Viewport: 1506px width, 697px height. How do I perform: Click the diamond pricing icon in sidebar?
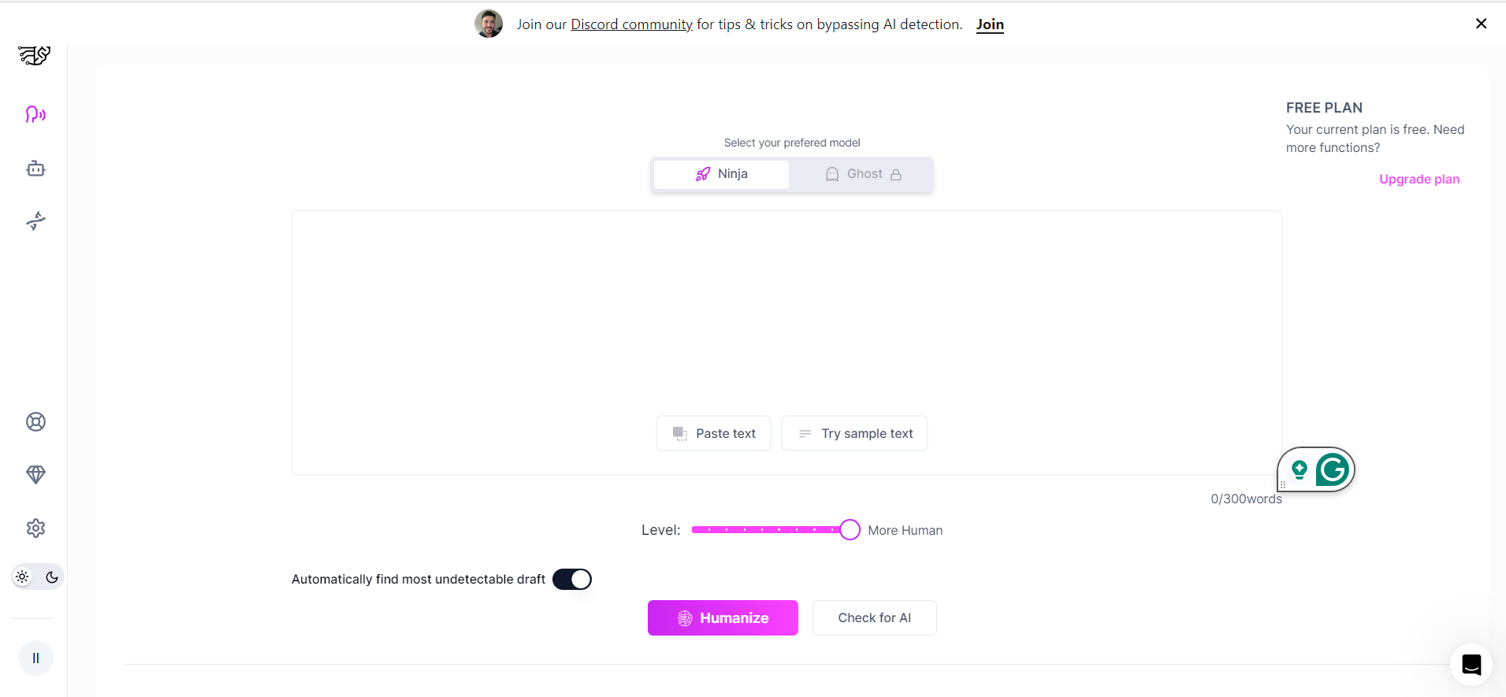[35, 475]
